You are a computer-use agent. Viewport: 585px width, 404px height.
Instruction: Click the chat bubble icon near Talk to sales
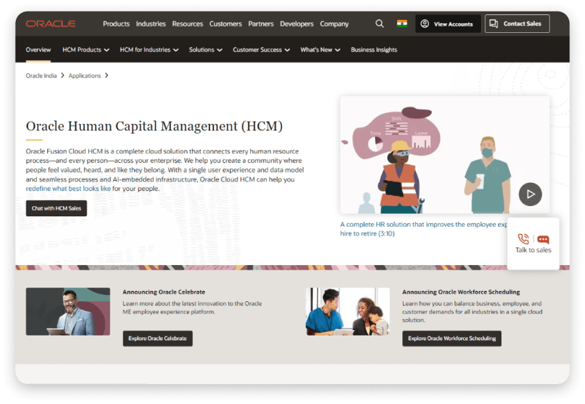point(543,239)
